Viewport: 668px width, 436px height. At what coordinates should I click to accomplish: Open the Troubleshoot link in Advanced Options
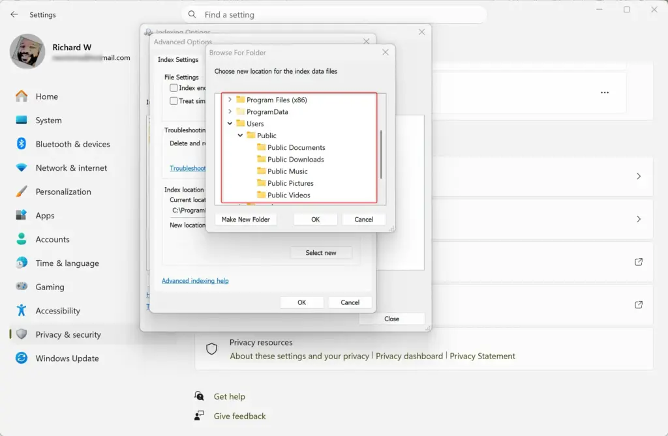click(187, 168)
